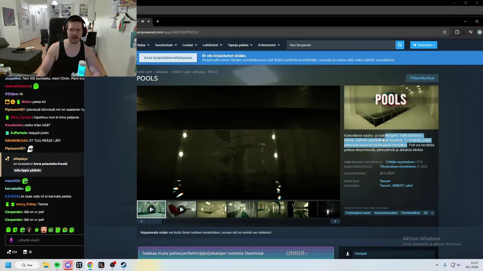
Task: Click the eliteplays username in chat
Action: pos(20,159)
